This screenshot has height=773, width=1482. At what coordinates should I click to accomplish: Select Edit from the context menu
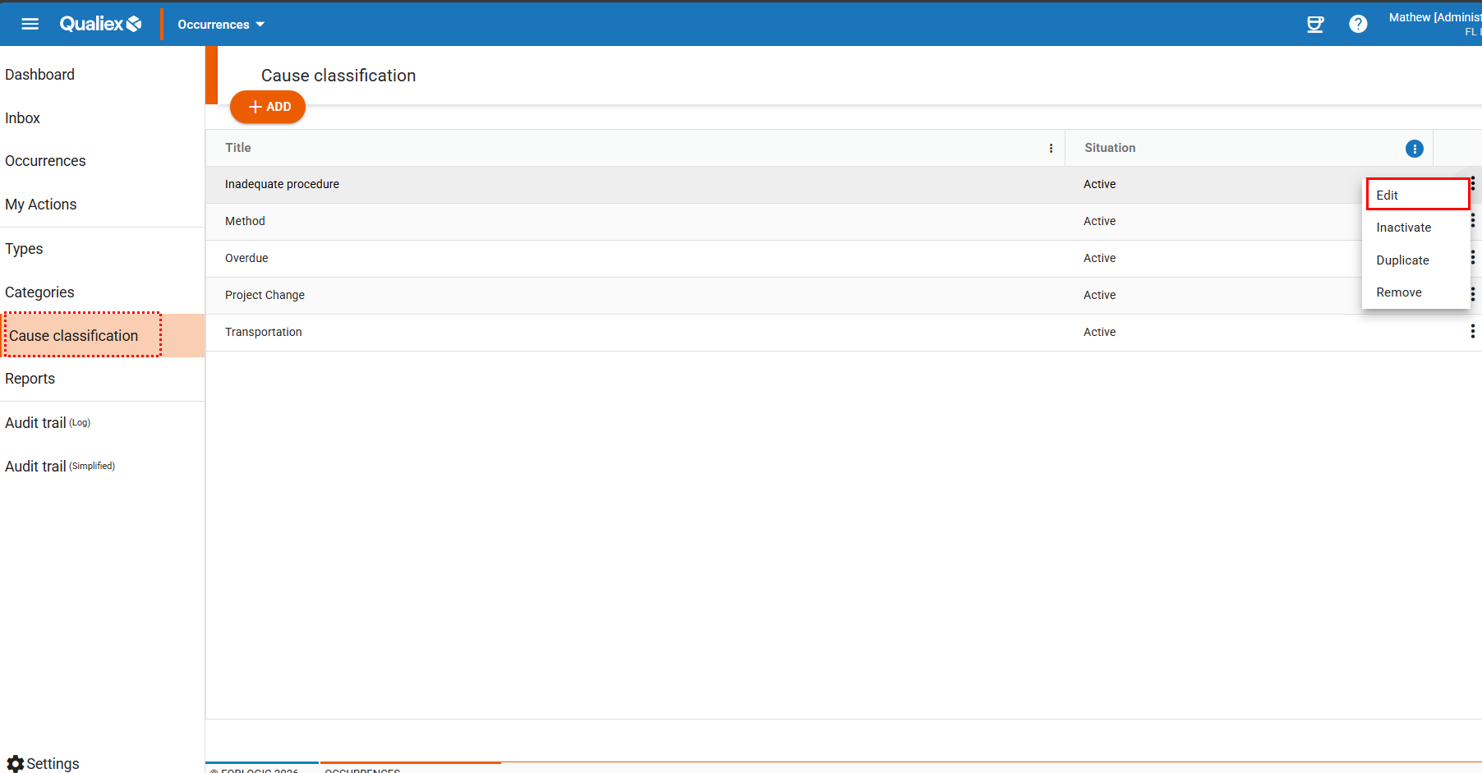pos(1417,195)
